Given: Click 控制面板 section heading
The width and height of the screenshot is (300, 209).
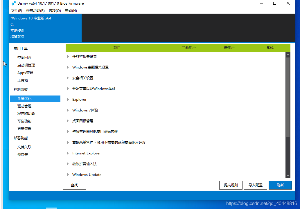Looking at the screenshot, I should pyautogui.click(x=20, y=89).
